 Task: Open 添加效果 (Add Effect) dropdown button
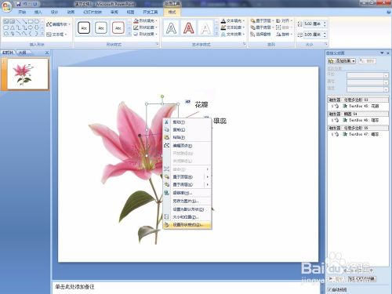(x=342, y=61)
